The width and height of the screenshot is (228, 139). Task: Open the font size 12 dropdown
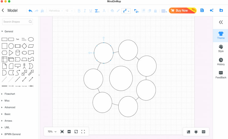pos(69,11)
